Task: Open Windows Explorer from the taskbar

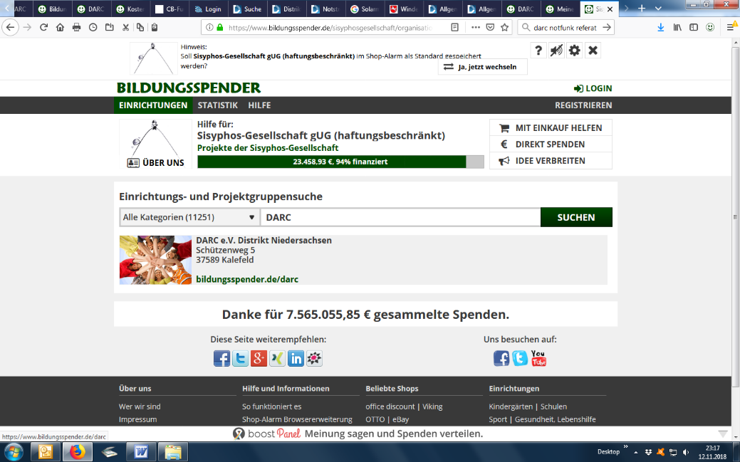Action: coord(172,452)
